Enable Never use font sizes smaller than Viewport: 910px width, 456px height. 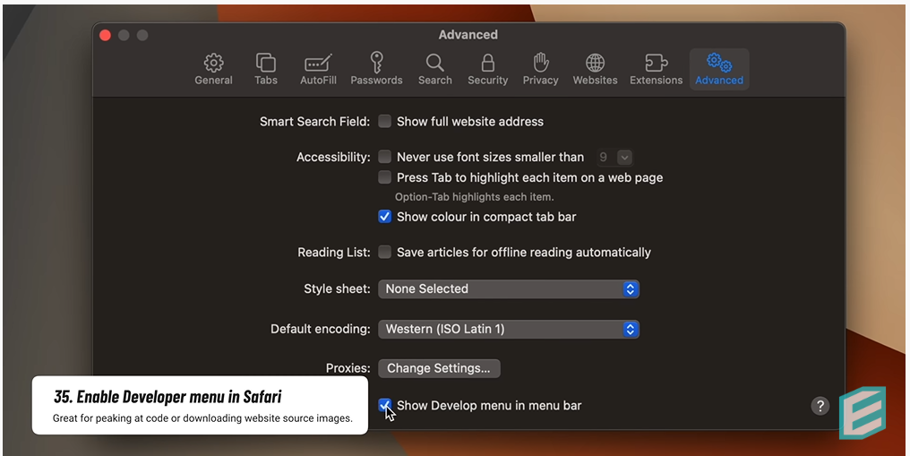(x=384, y=157)
